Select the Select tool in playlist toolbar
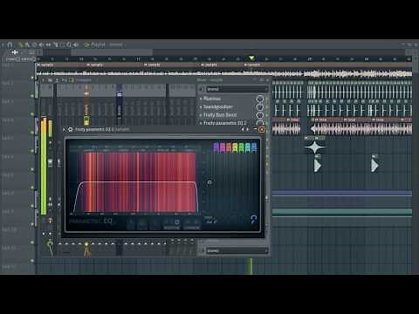 point(62,44)
